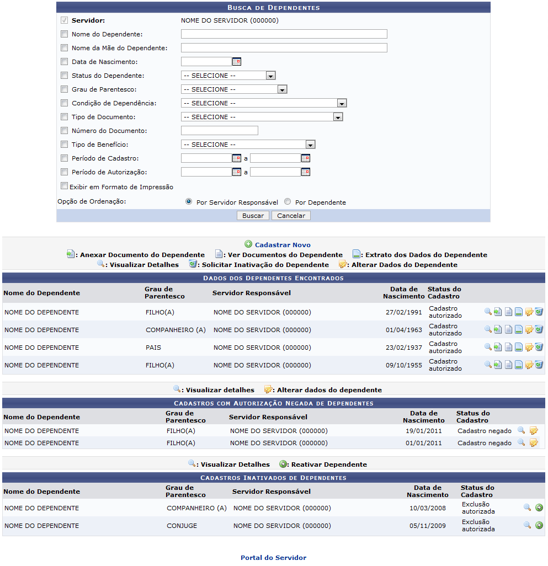
Task: Check the Nome do Dependente filter checkbox
Action: (64, 34)
